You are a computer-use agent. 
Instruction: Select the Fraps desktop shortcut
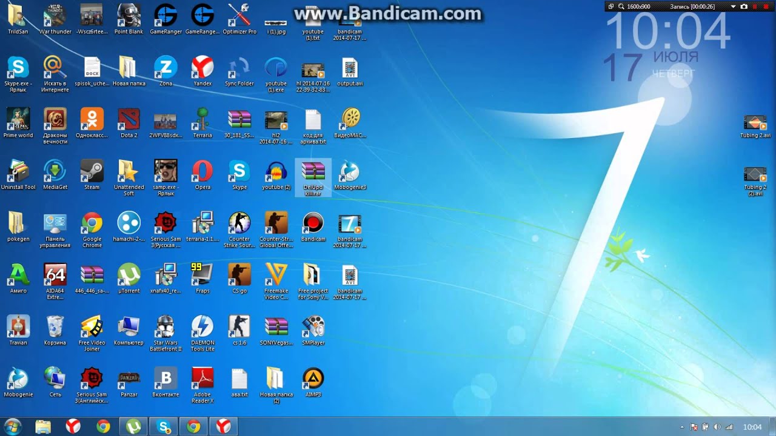coord(202,279)
